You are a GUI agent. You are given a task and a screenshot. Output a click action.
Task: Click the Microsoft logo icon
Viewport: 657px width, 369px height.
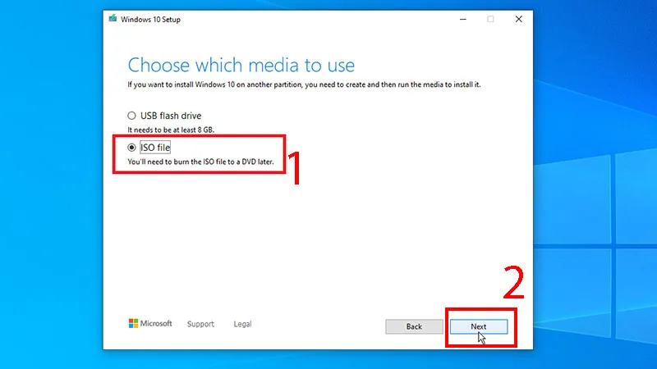(x=133, y=323)
